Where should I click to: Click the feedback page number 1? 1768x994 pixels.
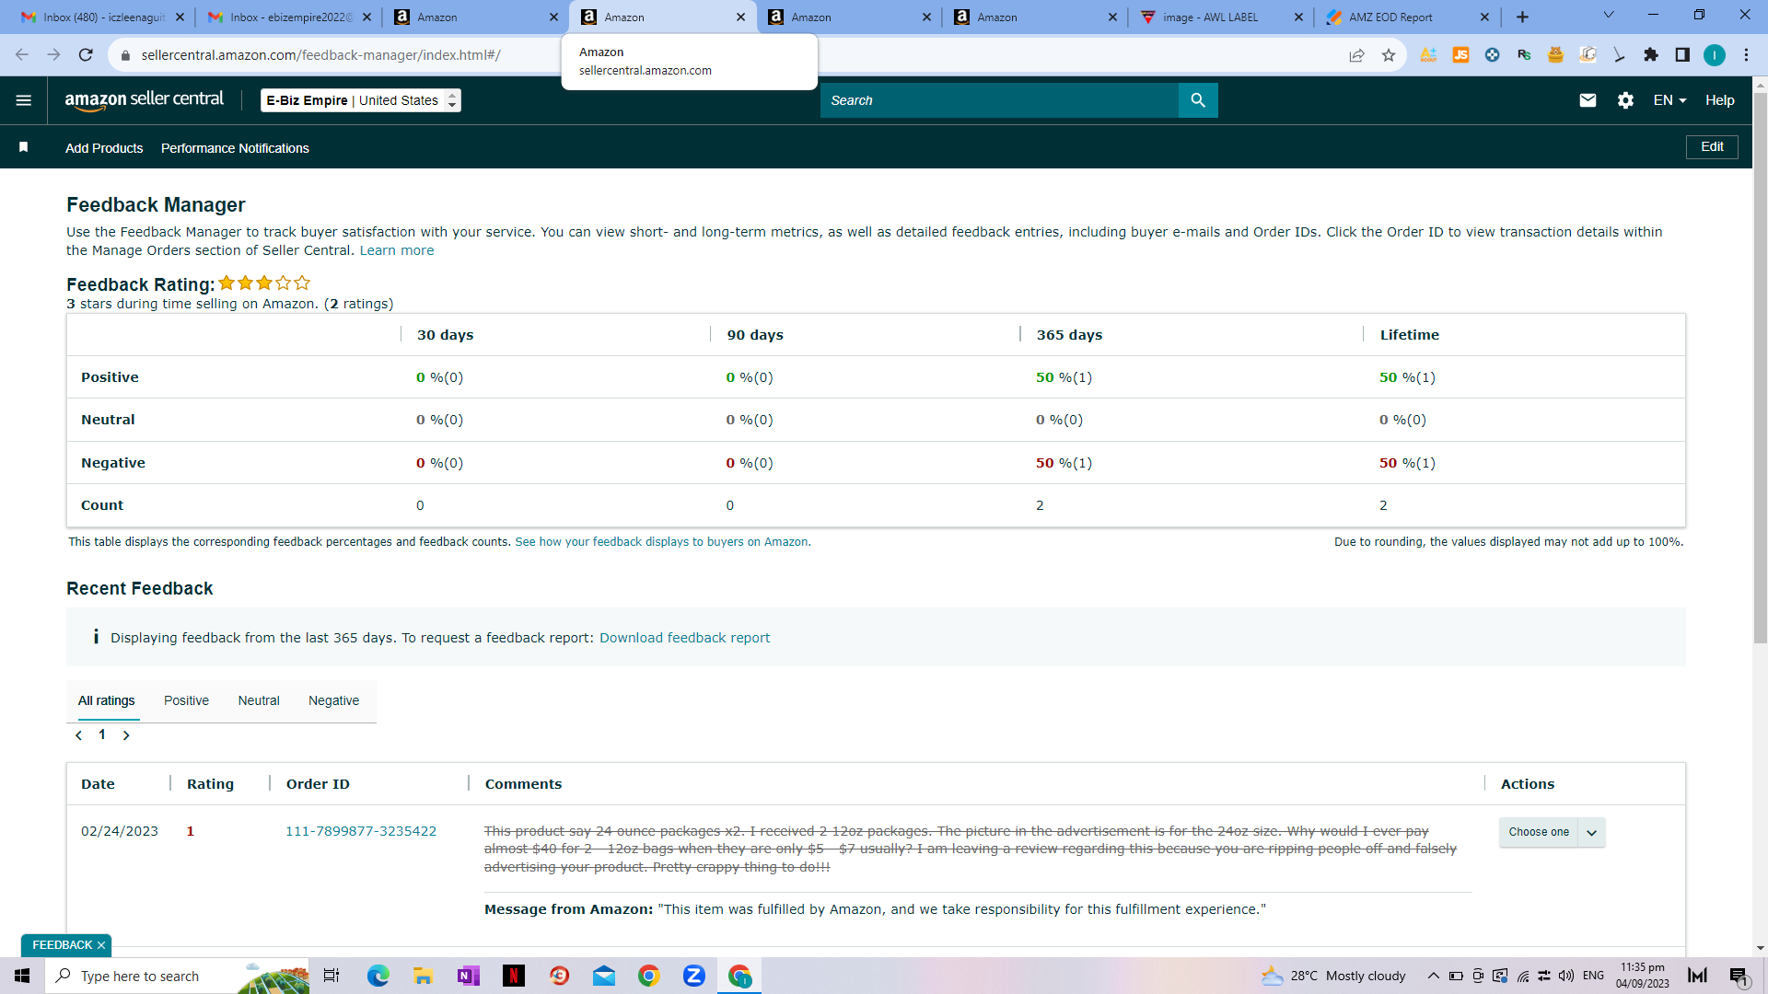coord(102,734)
